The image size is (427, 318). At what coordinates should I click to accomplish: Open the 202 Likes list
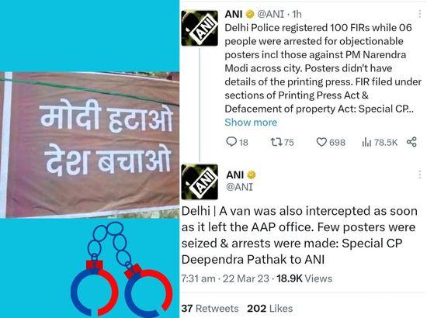coord(270,309)
